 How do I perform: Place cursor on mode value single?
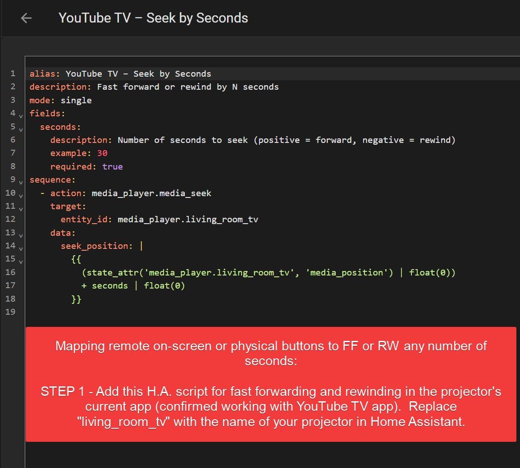(x=76, y=100)
